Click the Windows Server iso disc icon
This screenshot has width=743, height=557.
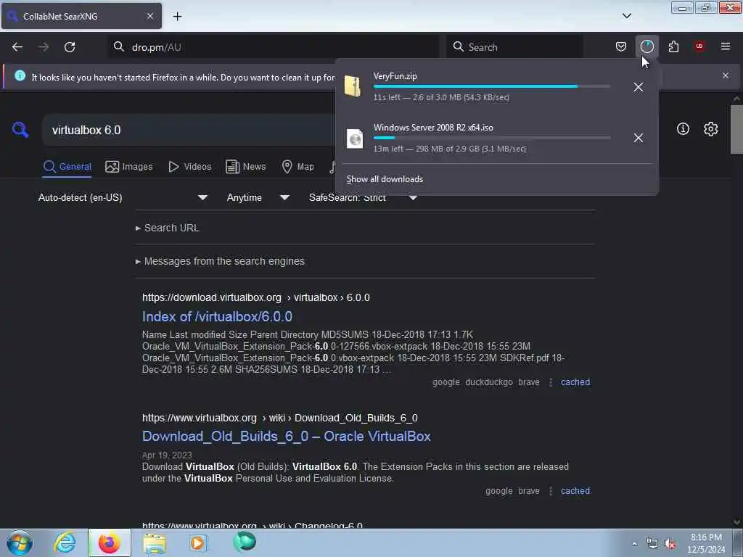[x=354, y=139]
